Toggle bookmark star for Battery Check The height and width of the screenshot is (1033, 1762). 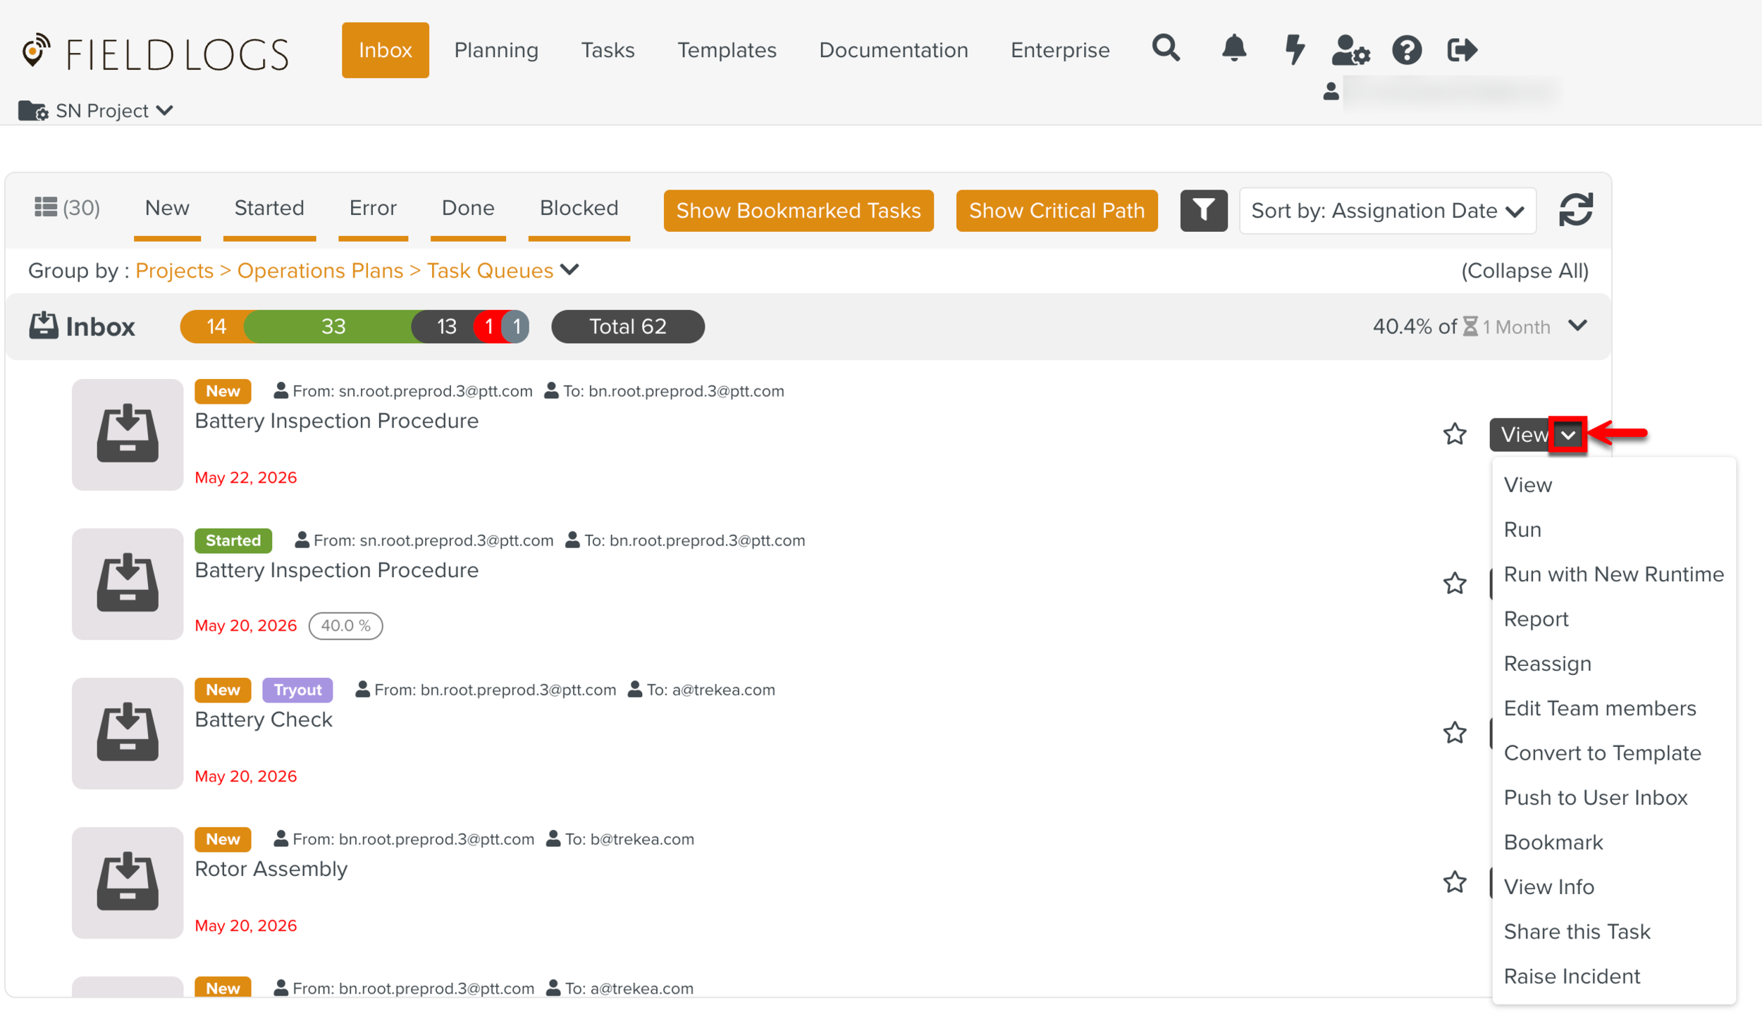[1454, 733]
